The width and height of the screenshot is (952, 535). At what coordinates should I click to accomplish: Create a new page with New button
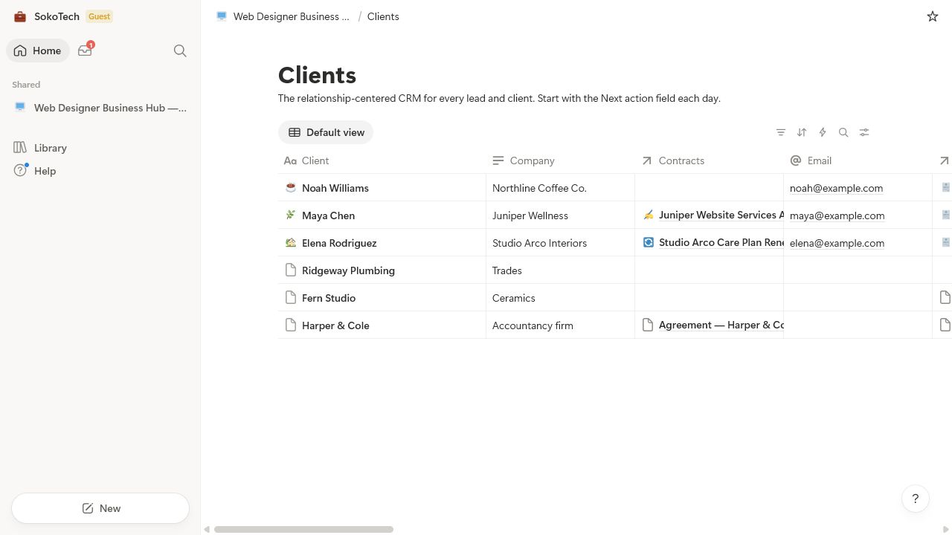point(100,508)
